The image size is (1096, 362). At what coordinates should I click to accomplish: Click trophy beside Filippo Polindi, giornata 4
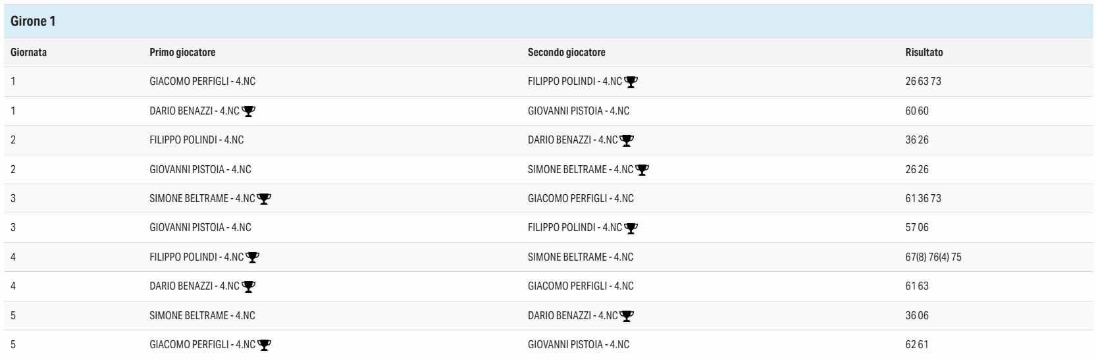pos(253,257)
